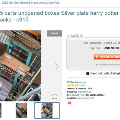Open the san marcos, CA location link
120x120 pixels.
click(x=86, y=98)
